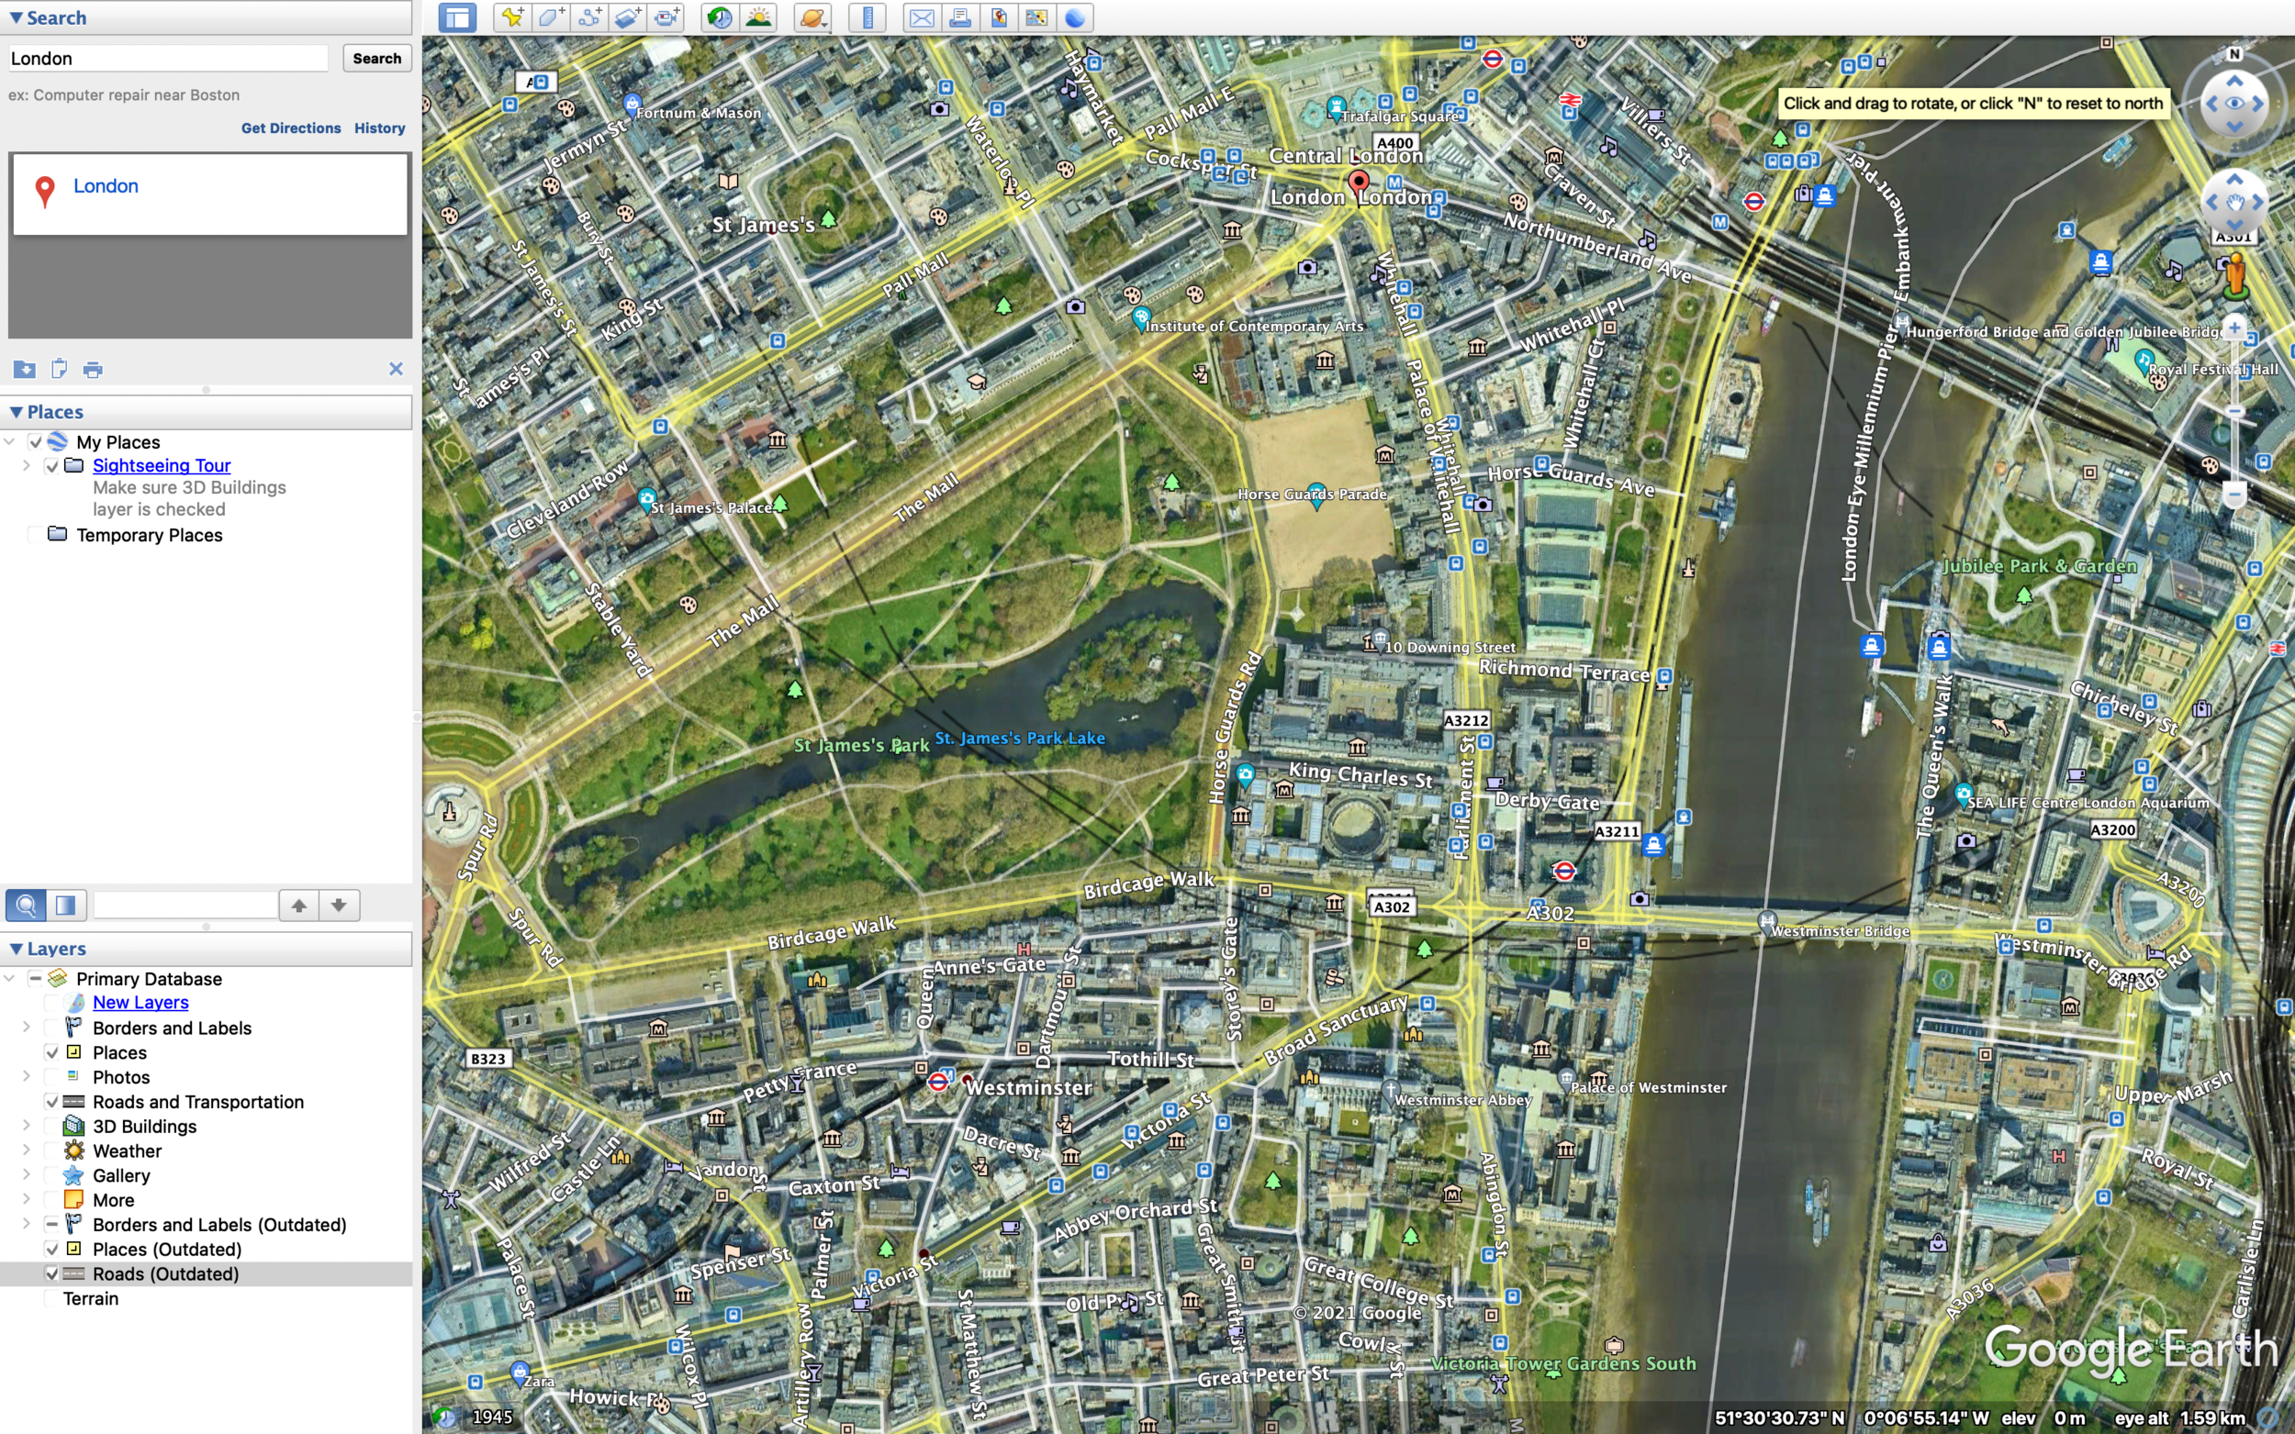Check the Borders and Labels layer checkbox
Viewport: 2295px width, 1434px height.
[52, 1028]
